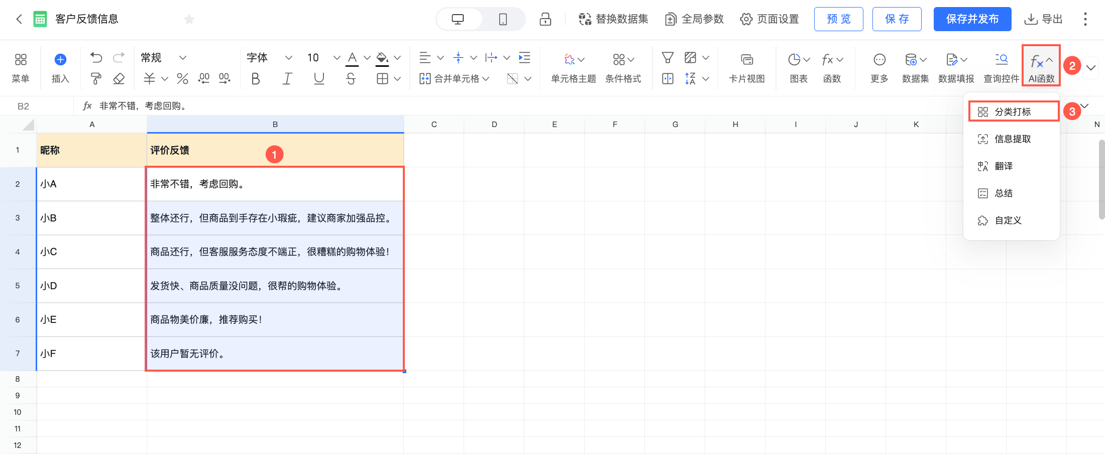Open 替换数据集 (replace dataset)

tap(613, 19)
